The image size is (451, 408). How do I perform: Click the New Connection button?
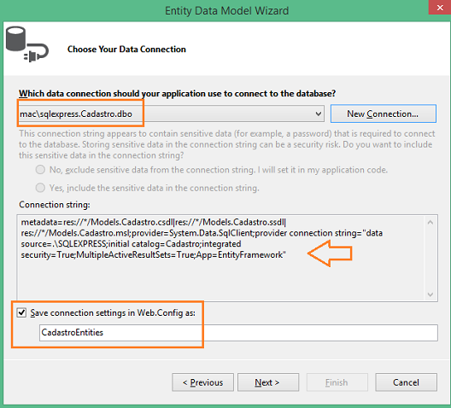click(x=384, y=114)
